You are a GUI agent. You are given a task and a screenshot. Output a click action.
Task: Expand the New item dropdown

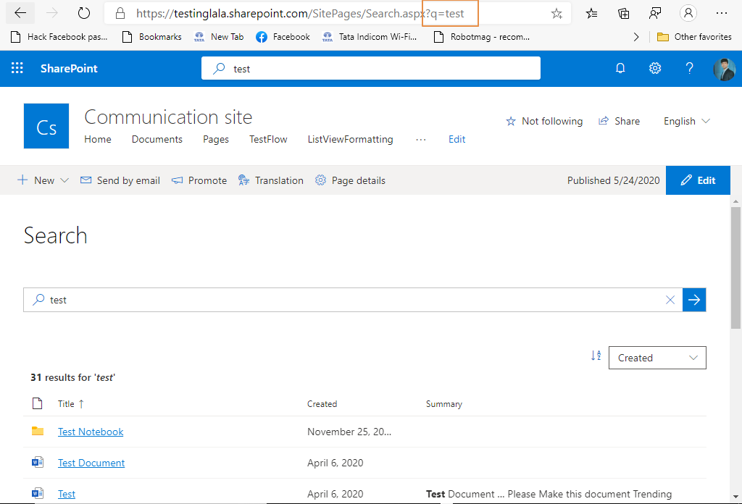click(x=64, y=180)
